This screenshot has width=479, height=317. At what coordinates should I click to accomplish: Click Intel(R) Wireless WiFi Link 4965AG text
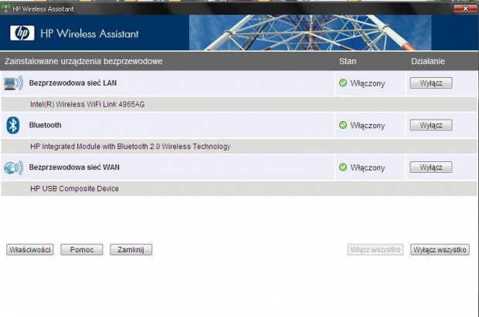click(x=87, y=104)
